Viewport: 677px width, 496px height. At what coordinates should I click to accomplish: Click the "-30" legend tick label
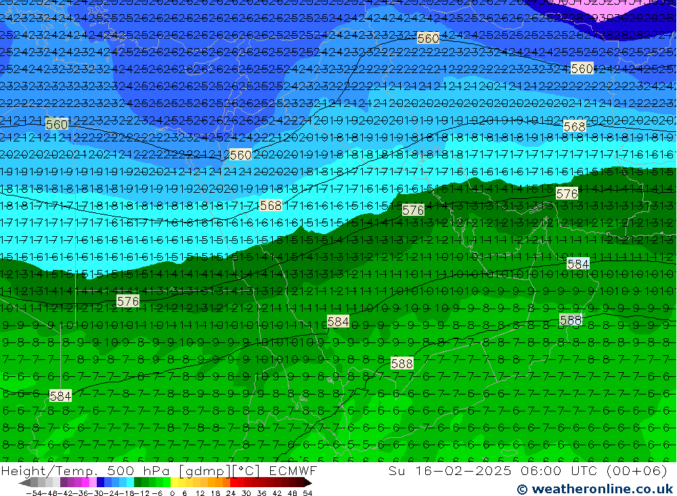pos(96,493)
